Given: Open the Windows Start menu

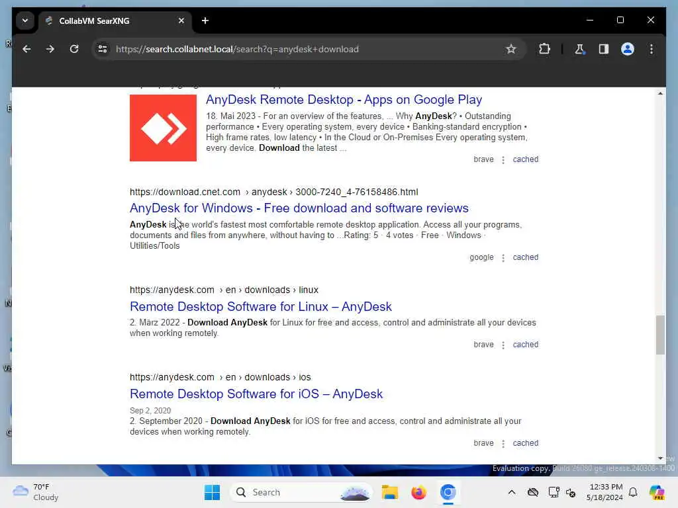Looking at the screenshot, I should pos(212,492).
